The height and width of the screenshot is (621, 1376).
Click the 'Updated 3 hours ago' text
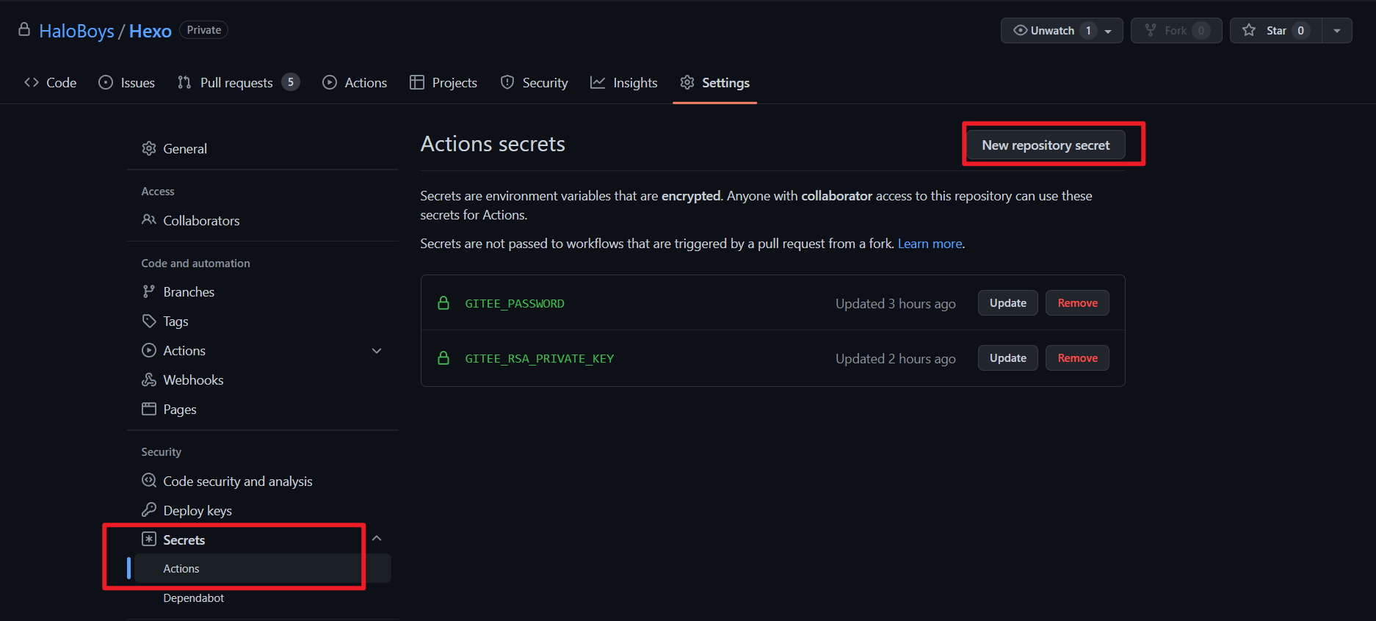[x=895, y=304]
